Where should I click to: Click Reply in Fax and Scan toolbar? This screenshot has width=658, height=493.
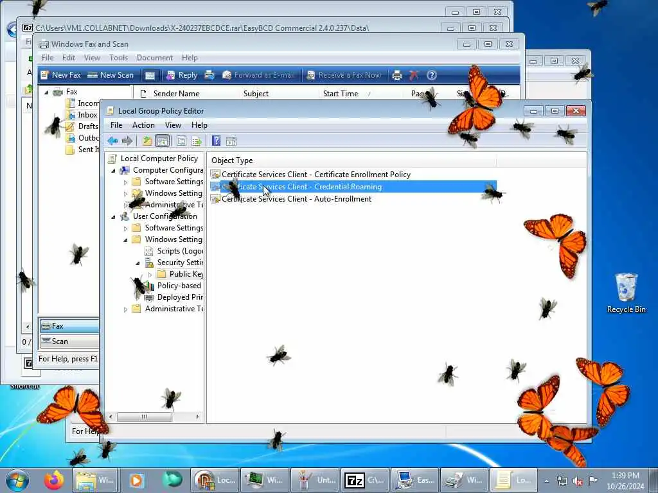[x=182, y=75]
